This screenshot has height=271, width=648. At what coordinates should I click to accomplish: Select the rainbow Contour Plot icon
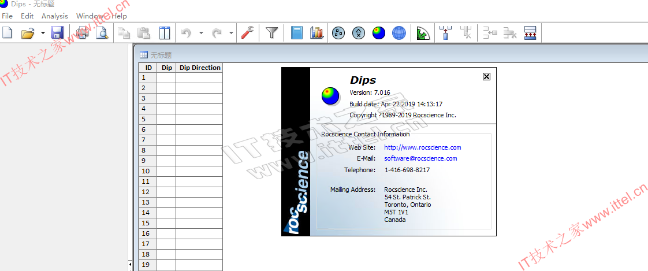[378, 33]
